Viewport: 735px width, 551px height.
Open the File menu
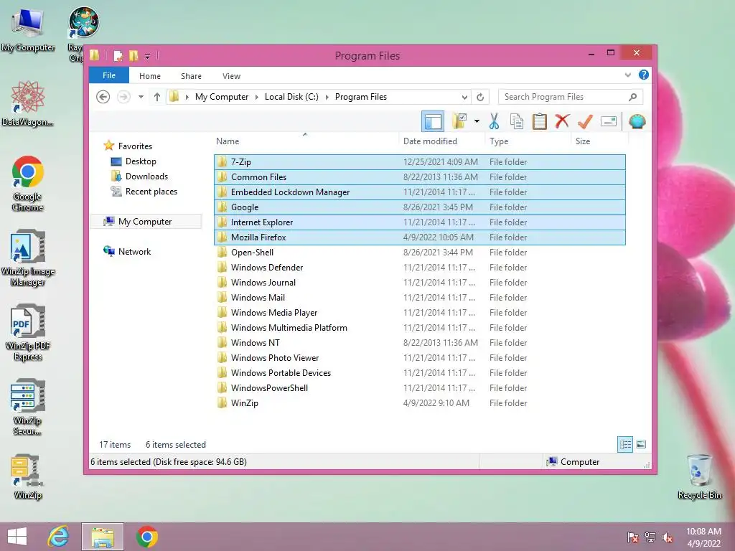(109, 75)
